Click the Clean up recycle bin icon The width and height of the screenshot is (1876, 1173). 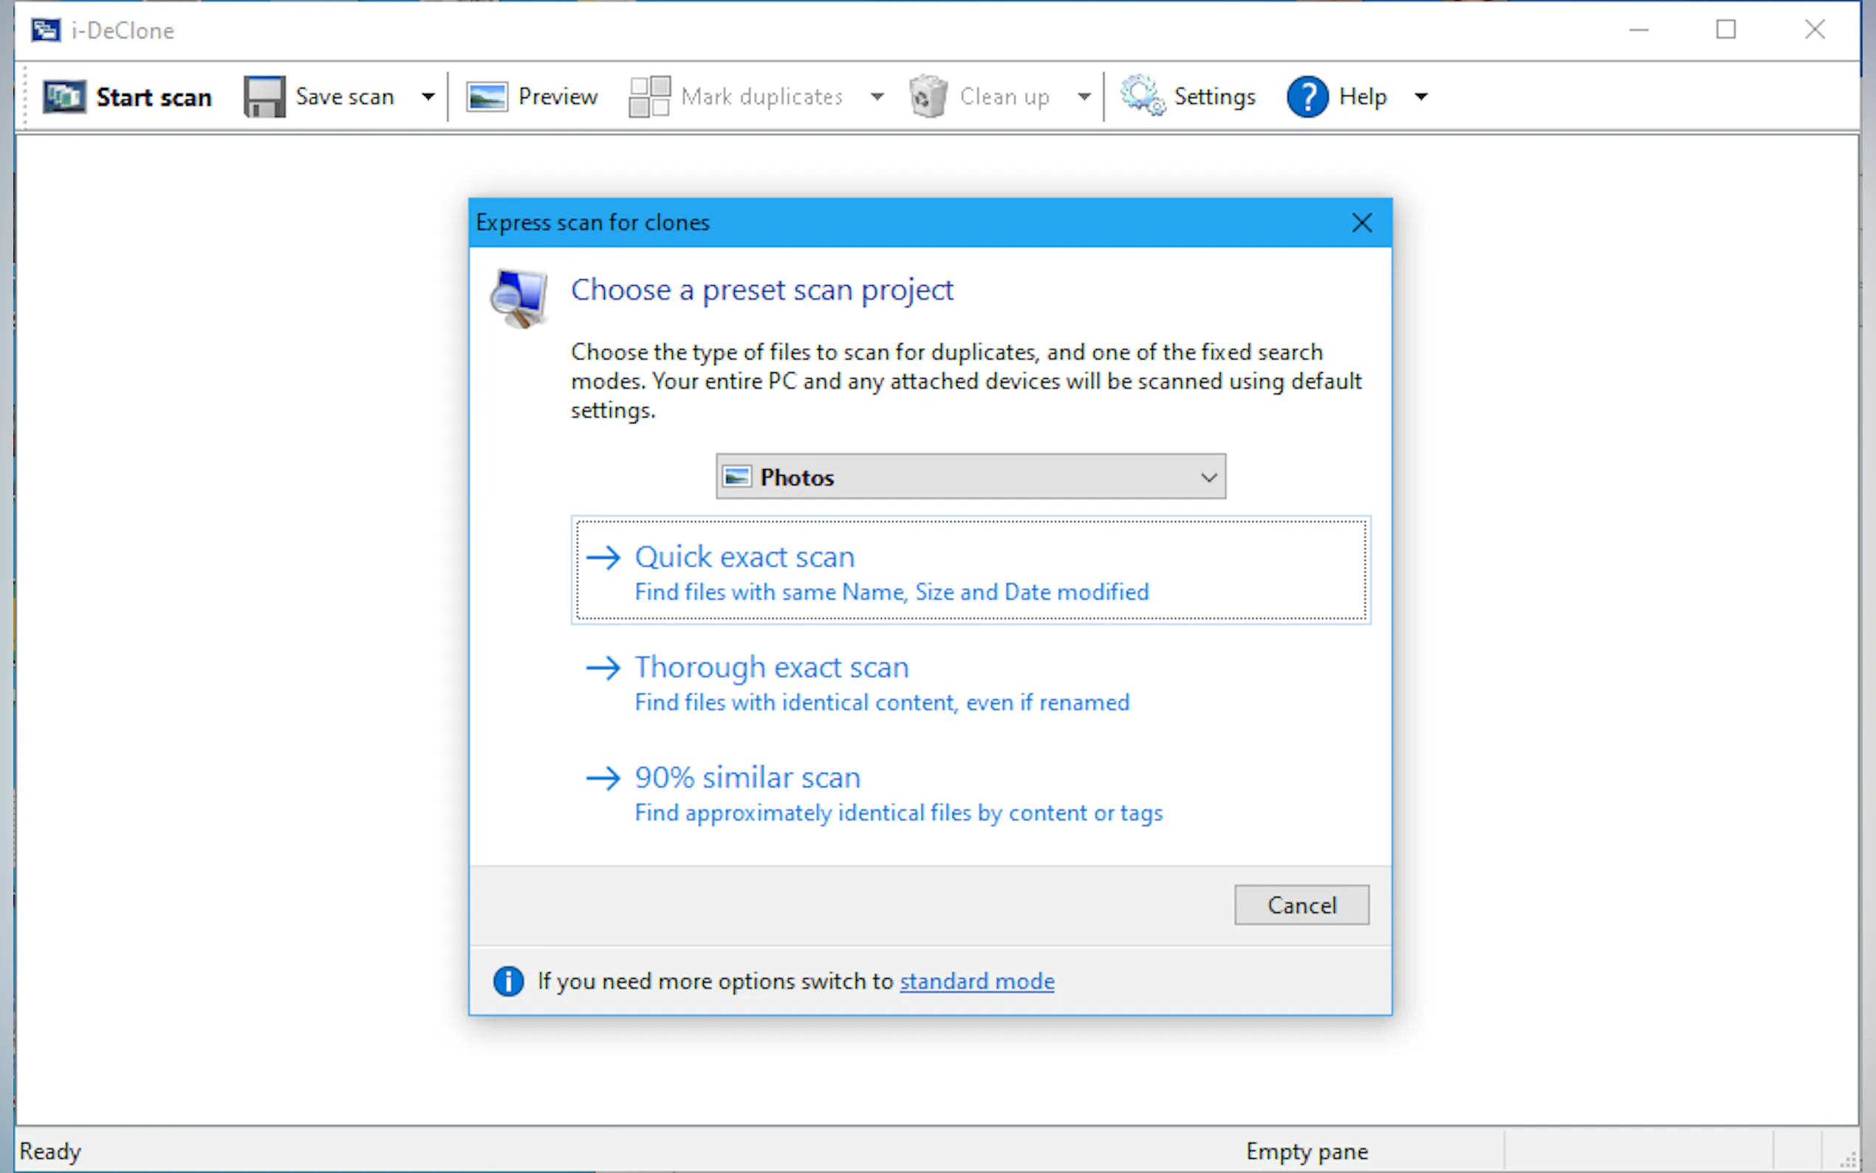[x=928, y=97]
